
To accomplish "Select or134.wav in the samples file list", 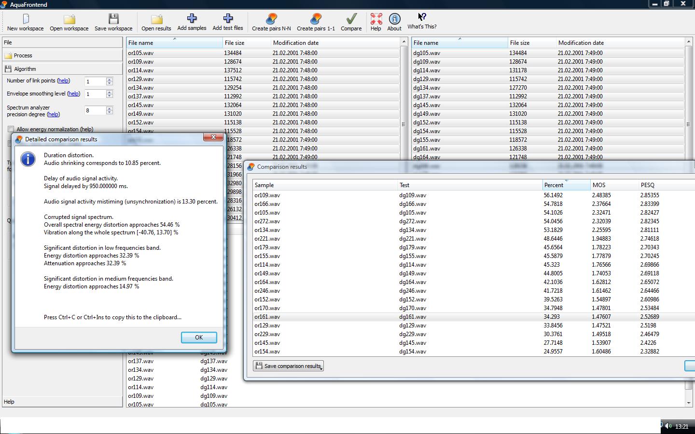I will coord(263,88).
